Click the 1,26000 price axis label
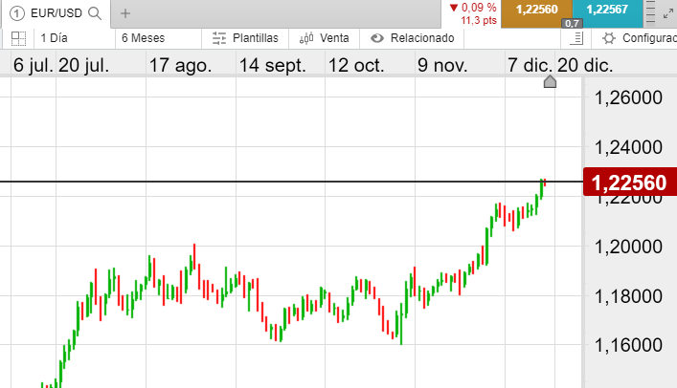 (628, 97)
